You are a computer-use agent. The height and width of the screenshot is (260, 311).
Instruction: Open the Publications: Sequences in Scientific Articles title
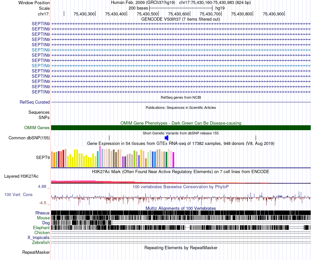[181, 108]
